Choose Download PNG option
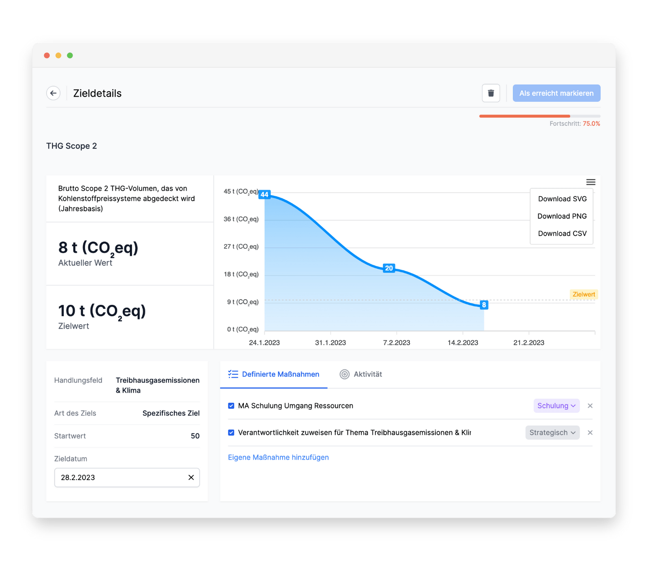Image resolution: width=648 pixels, height=561 pixels. [562, 216]
